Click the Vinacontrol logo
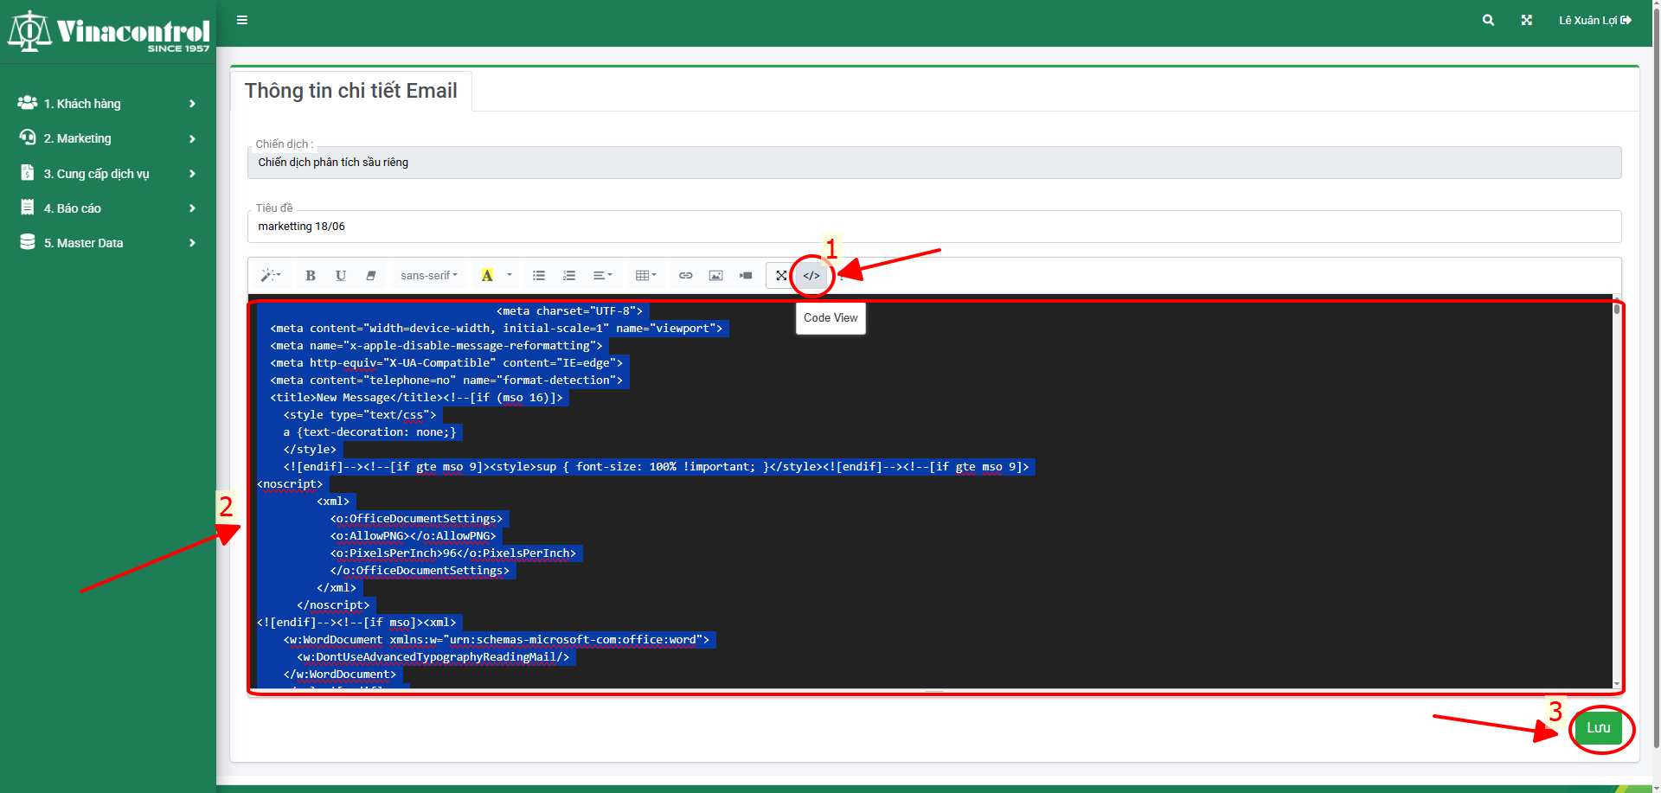 pos(109,32)
